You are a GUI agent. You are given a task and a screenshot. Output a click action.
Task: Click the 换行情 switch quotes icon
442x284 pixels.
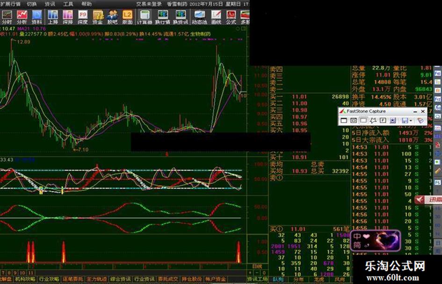[x=163, y=17]
